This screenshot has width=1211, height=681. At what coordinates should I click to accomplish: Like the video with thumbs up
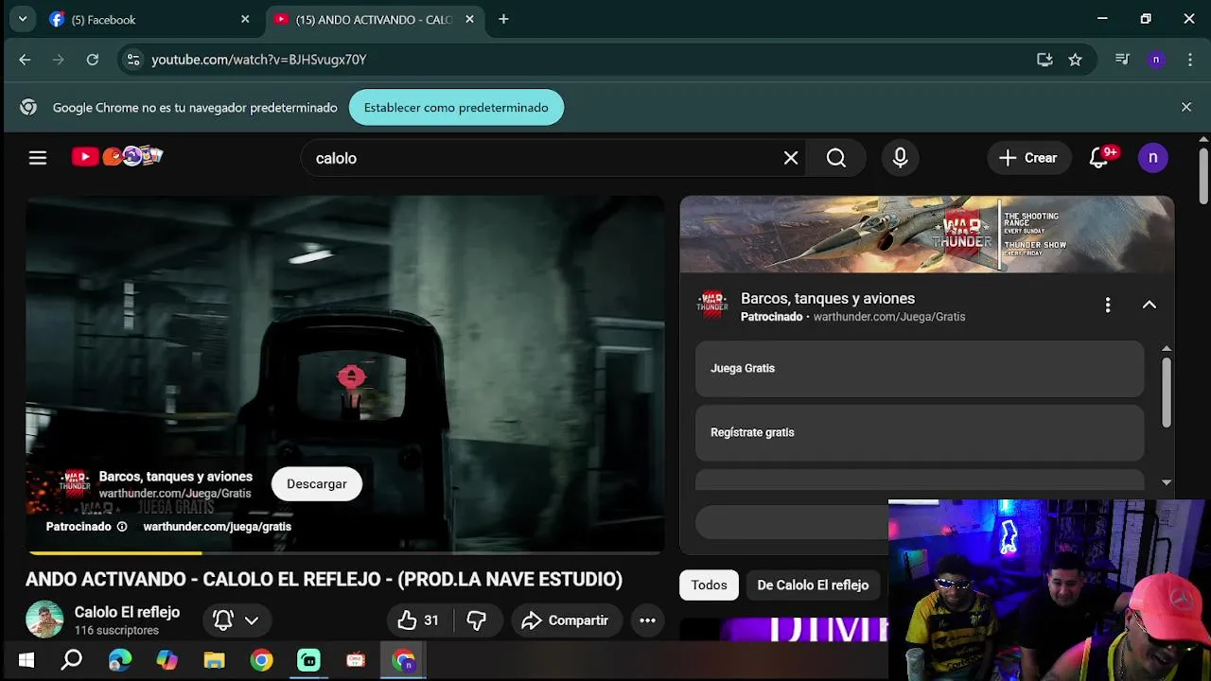click(x=418, y=620)
